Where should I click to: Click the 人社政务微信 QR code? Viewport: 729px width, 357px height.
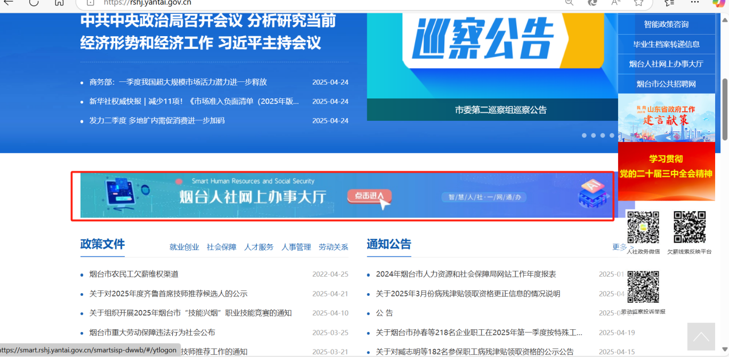(x=643, y=228)
